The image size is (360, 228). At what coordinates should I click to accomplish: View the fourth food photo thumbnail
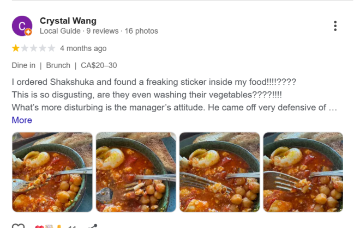pos(303,172)
